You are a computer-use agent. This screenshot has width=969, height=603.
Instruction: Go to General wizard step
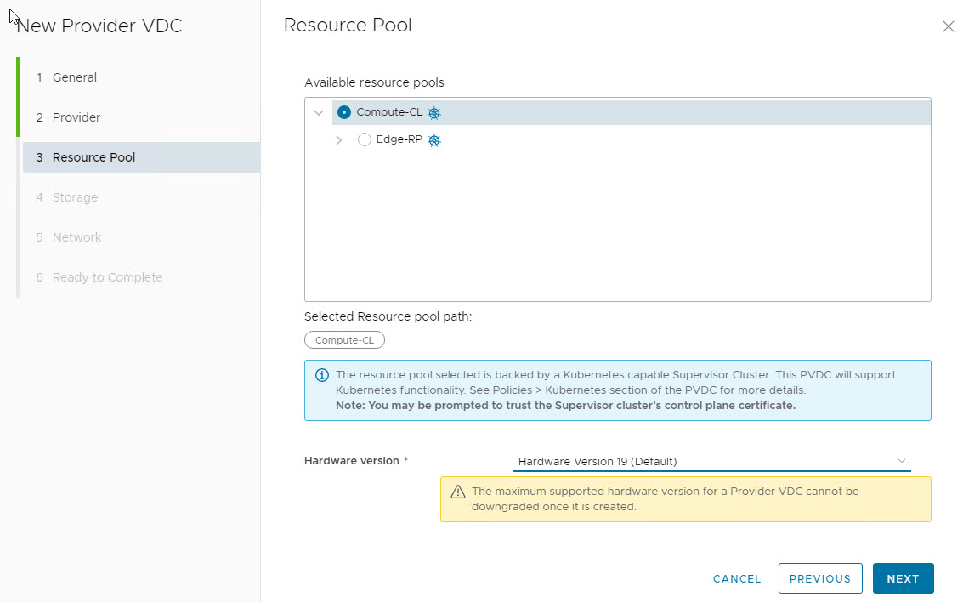click(75, 77)
